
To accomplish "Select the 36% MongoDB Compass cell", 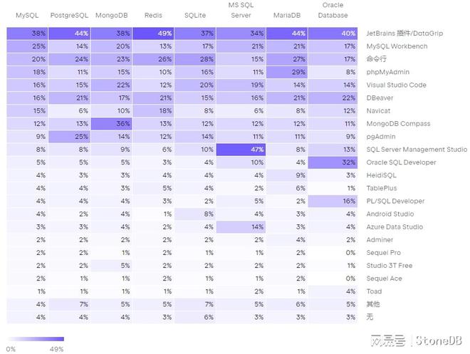I will [x=110, y=124].
